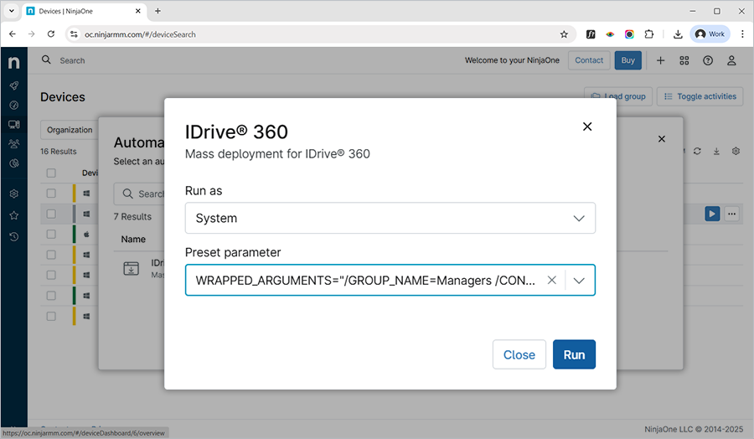Open the Organization filter dropdown

[70, 130]
